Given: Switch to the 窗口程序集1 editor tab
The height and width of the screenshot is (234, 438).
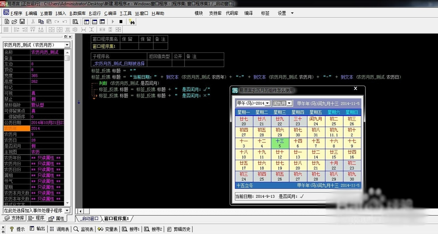Looking at the screenshot, I should [117, 219].
